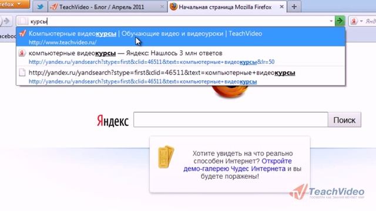
Task: Select the Яндекс Нашлось 3 млн ответов suggestion
Action: pyautogui.click(x=181, y=56)
